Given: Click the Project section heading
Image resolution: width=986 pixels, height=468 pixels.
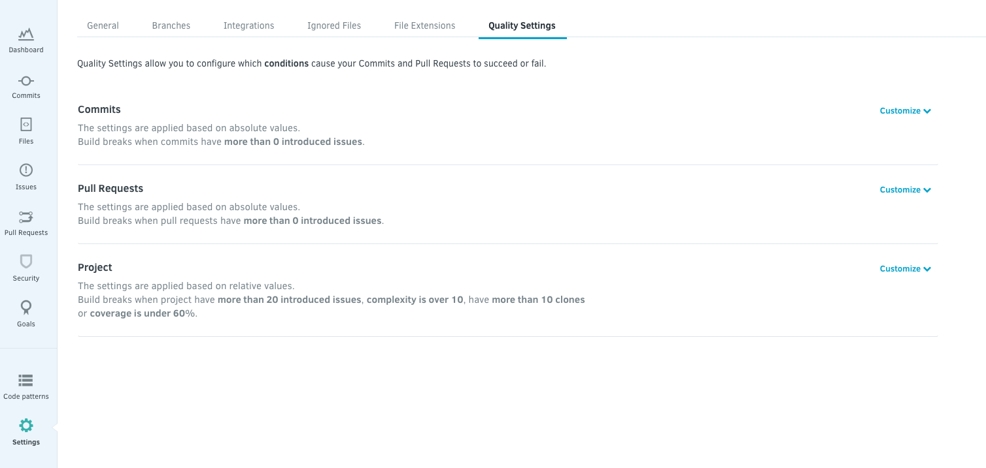Looking at the screenshot, I should [95, 268].
